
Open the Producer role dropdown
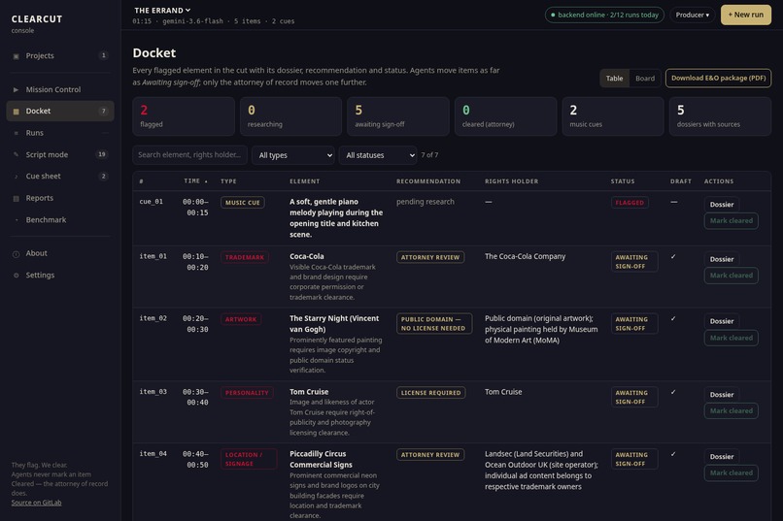pos(692,15)
